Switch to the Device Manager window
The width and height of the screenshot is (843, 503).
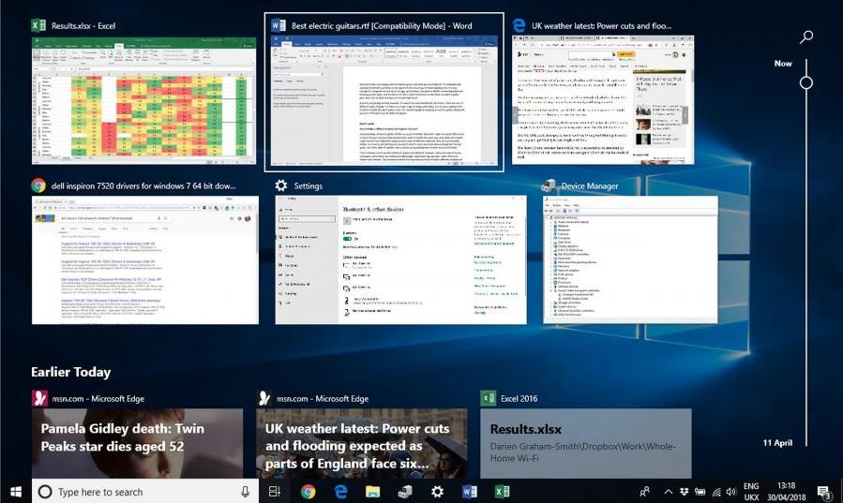(x=629, y=260)
